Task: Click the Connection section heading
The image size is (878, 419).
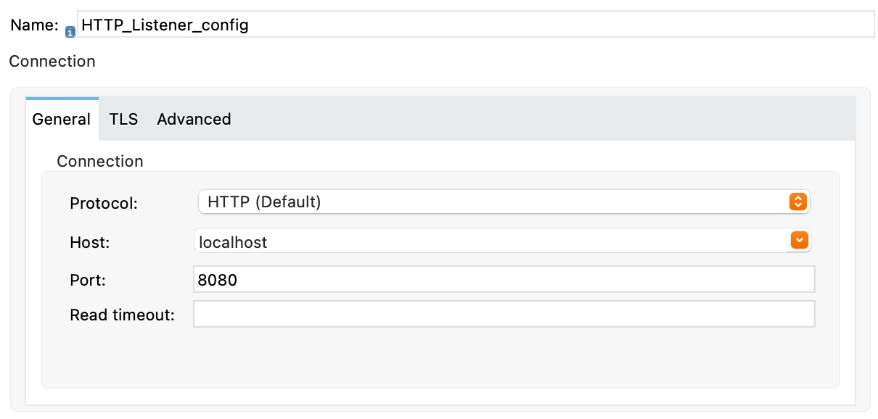Action: (52, 62)
